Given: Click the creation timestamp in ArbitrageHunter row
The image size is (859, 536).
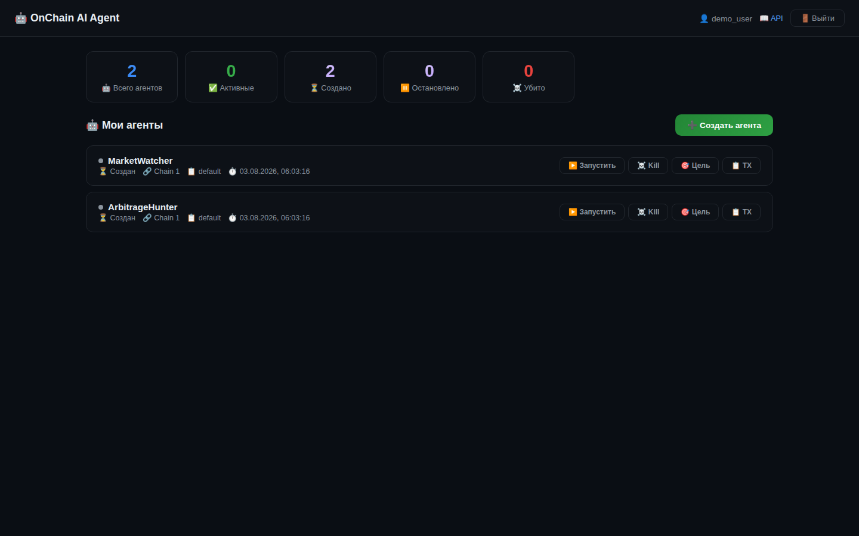Looking at the screenshot, I should pyautogui.click(x=275, y=218).
